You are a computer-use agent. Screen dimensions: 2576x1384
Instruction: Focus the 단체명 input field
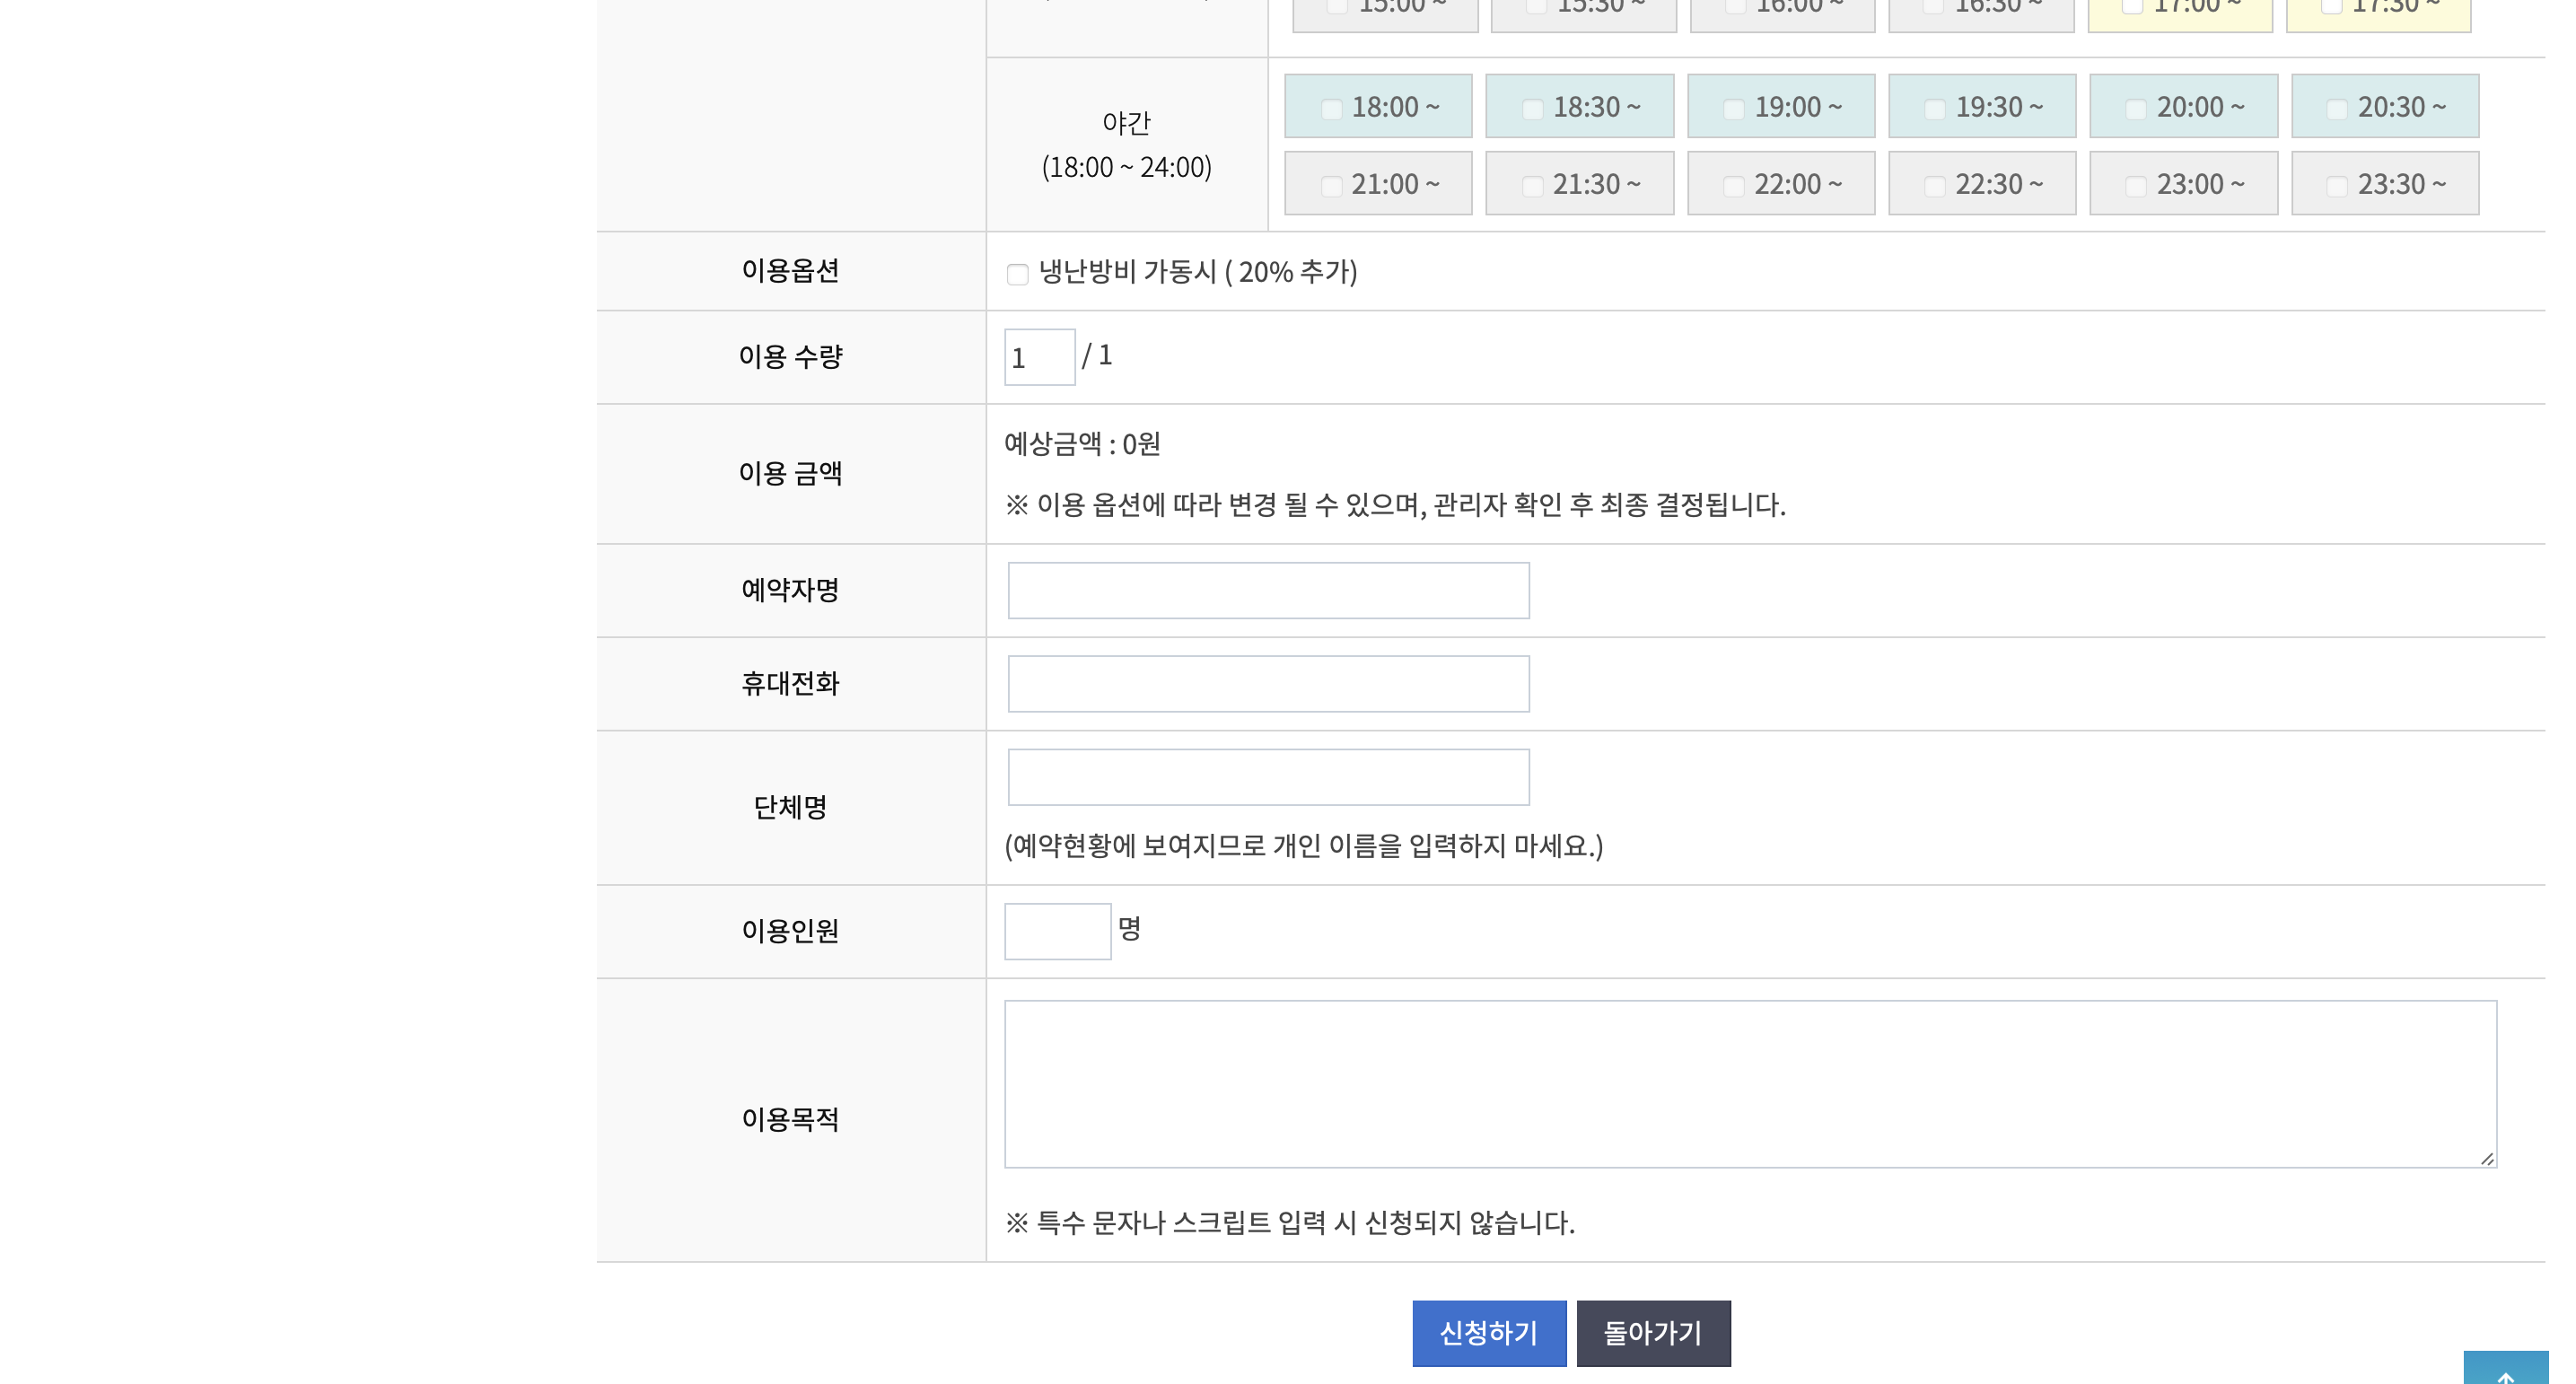click(1268, 777)
